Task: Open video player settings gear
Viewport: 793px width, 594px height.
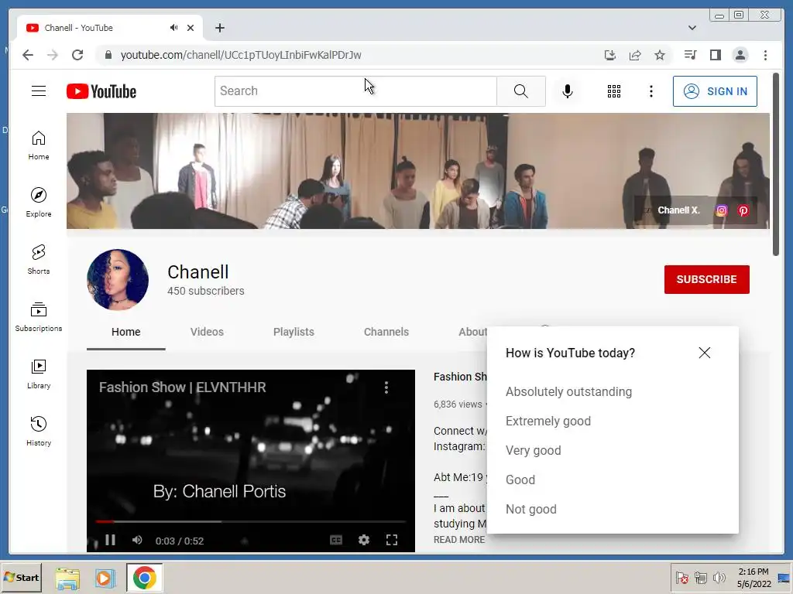Action: pos(364,540)
